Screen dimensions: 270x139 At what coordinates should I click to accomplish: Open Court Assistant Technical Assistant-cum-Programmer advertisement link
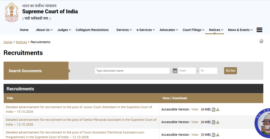tap(75, 135)
